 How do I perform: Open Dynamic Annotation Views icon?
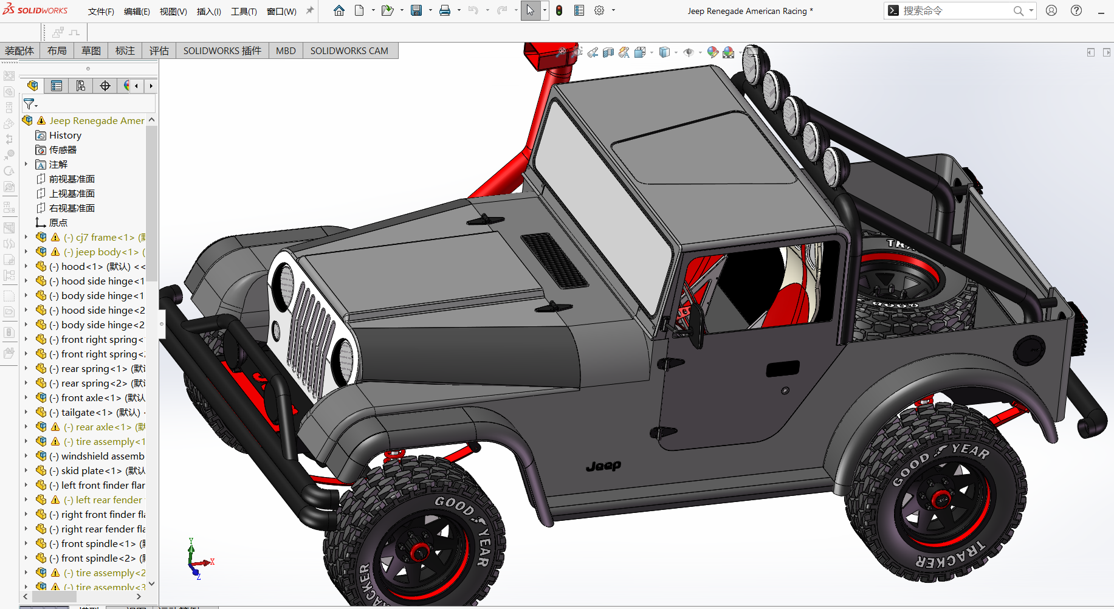click(x=624, y=52)
